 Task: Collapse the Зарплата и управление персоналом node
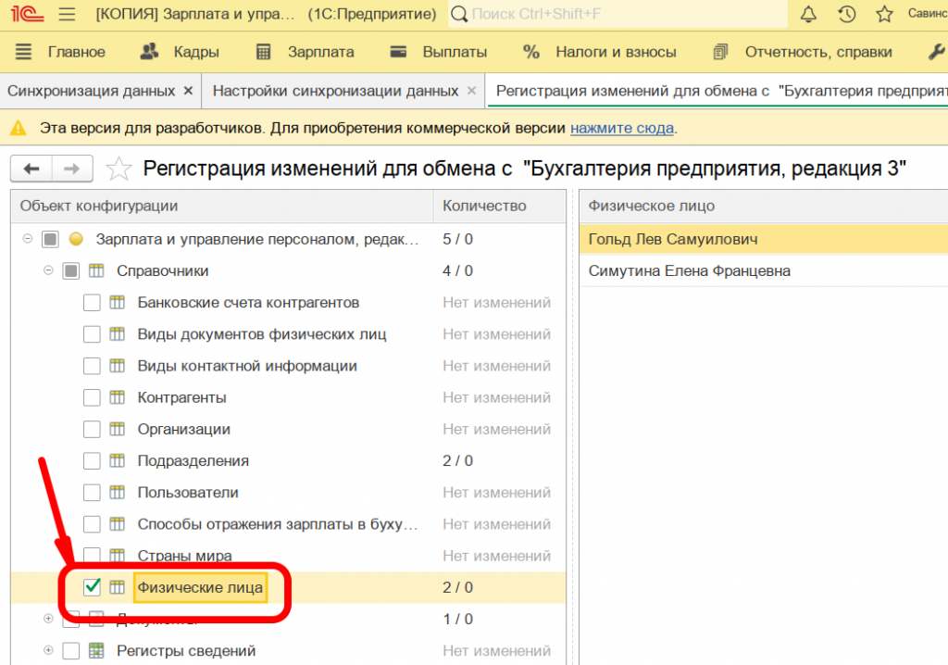pos(27,238)
